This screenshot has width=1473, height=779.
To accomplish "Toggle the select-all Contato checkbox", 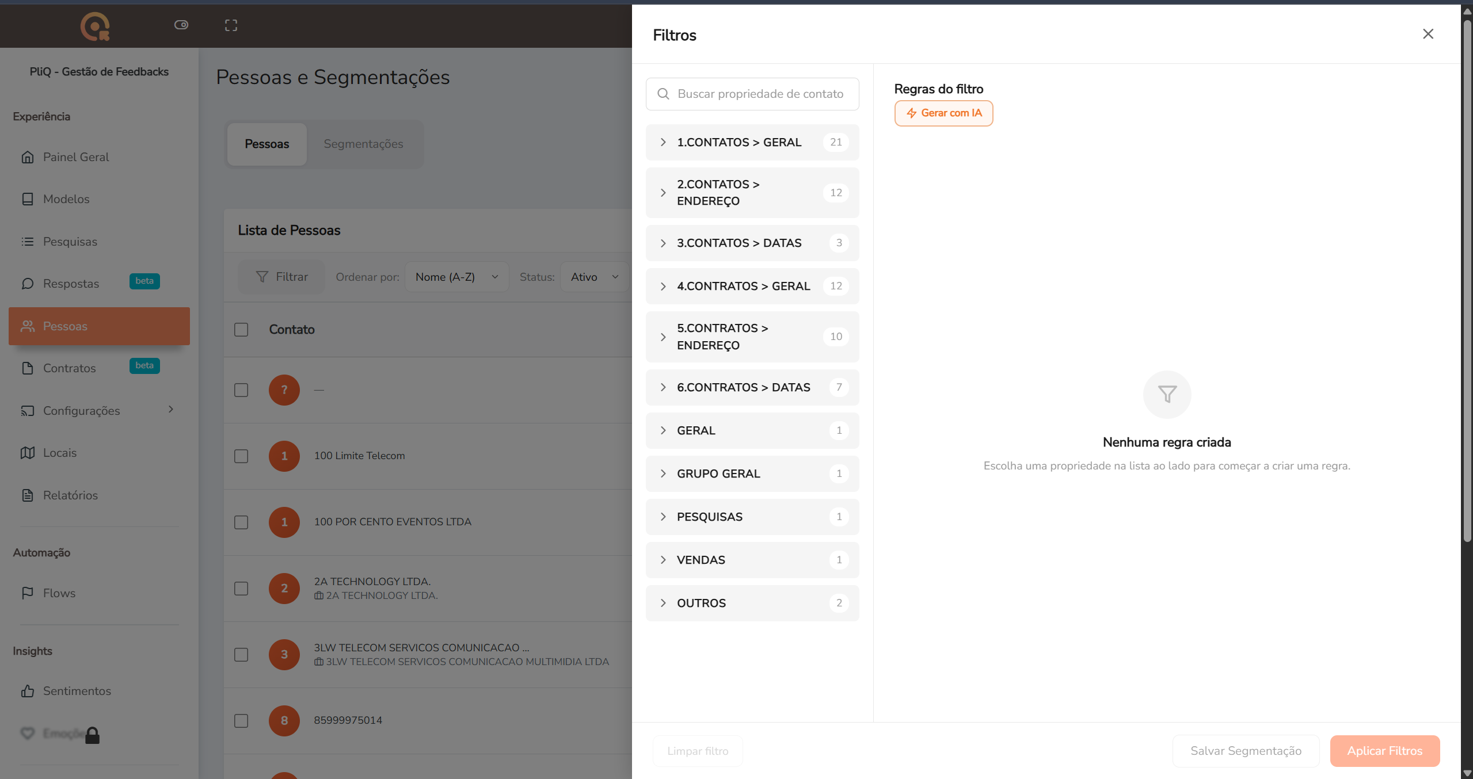I will pyautogui.click(x=241, y=330).
